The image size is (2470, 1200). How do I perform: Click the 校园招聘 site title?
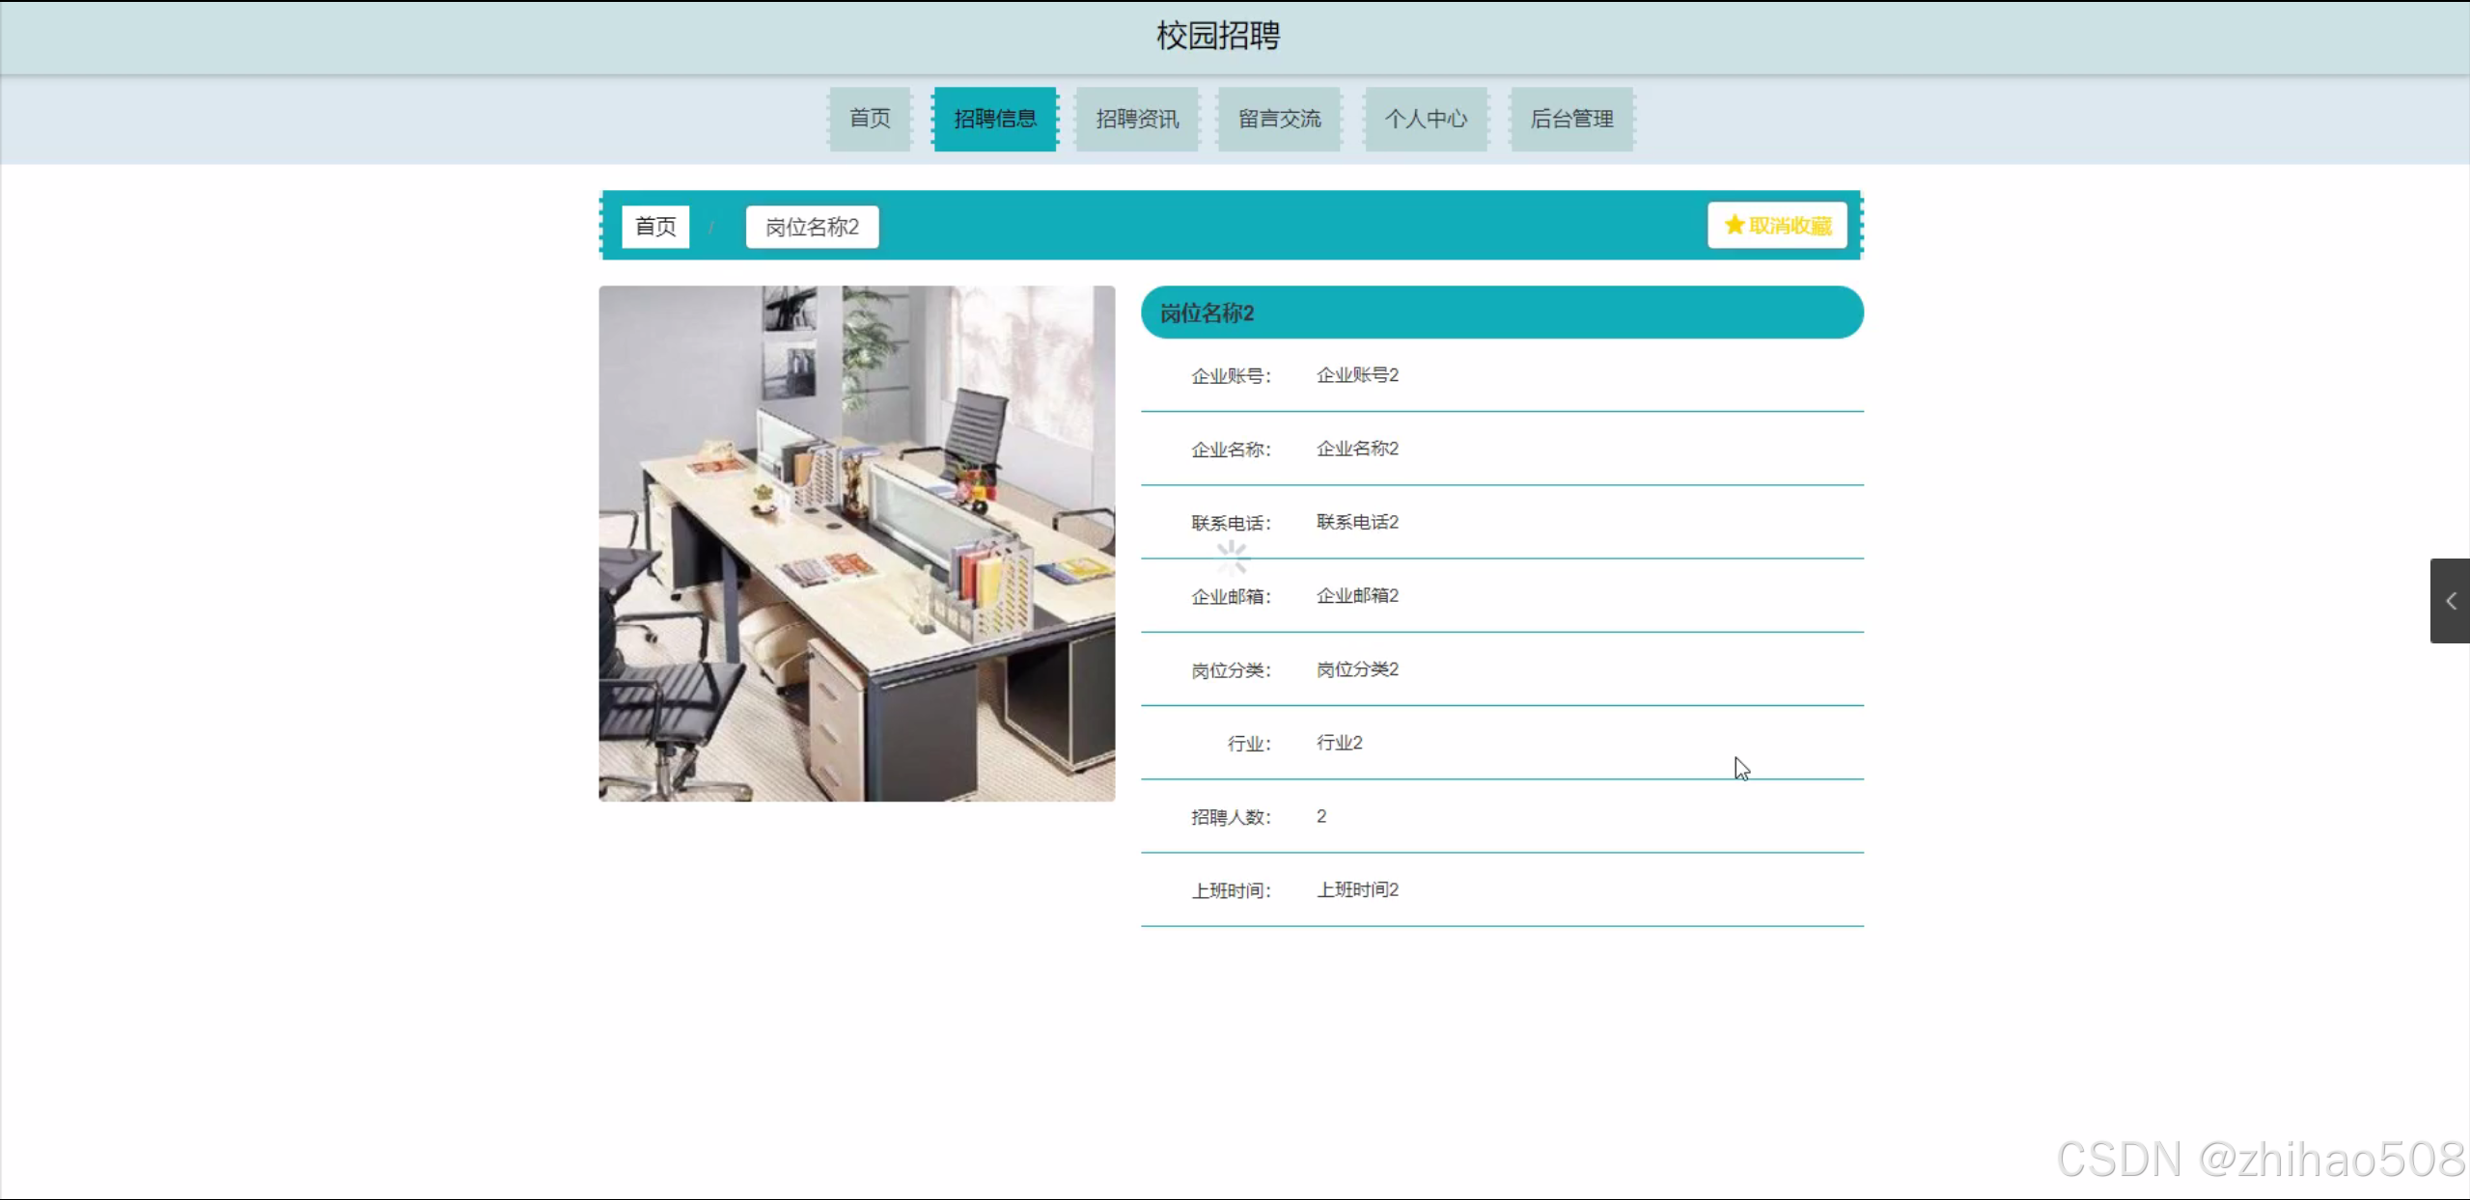click(1218, 36)
